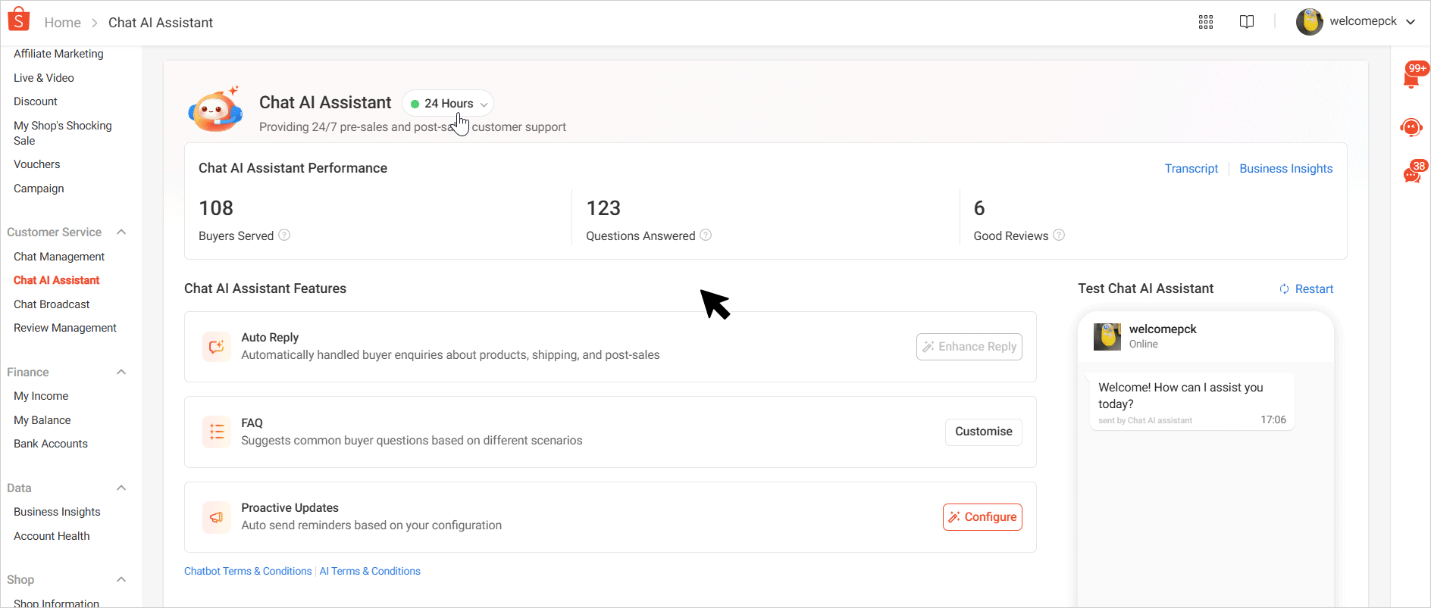Switch to Chat Management in the sidebar
The width and height of the screenshot is (1431, 608).
(58, 257)
